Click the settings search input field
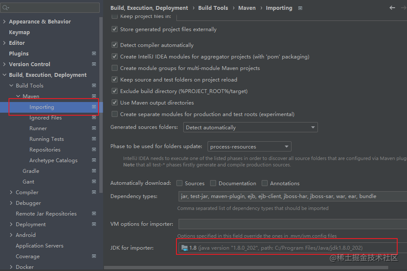The height and width of the screenshot is (271, 407). click(x=50, y=8)
